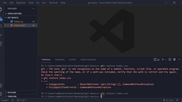Open the Search view in the activity bar
Image resolution: width=182 pixels, height=102 pixels.
[x=1, y=26]
